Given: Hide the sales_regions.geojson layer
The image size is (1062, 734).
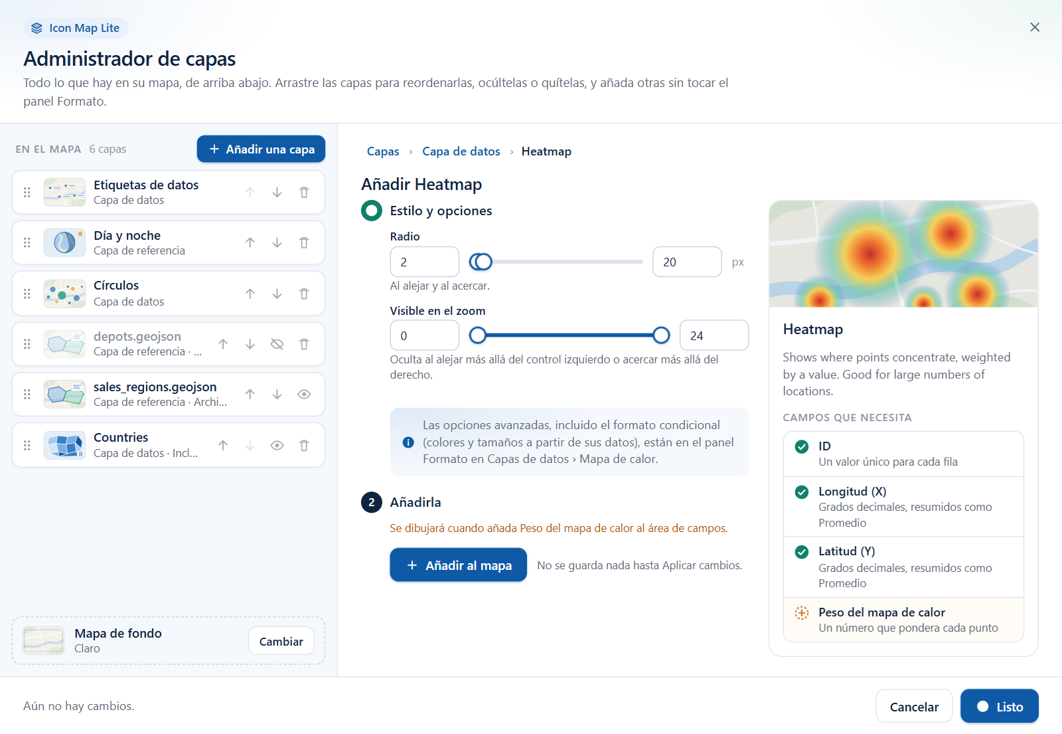Looking at the screenshot, I should [304, 395].
